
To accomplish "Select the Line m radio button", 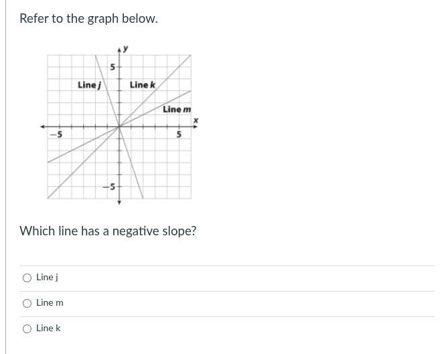I will [x=27, y=303].
